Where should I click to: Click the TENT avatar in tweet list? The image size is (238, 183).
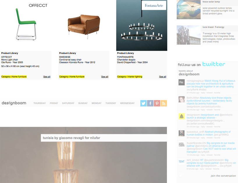tap(182, 161)
